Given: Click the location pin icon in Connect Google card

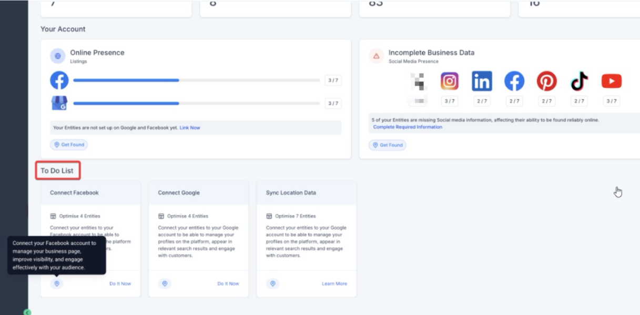Looking at the screenshot, I should pyautogui.click(x=165, y=283).
